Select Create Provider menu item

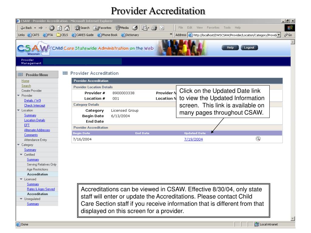(32, 90)
